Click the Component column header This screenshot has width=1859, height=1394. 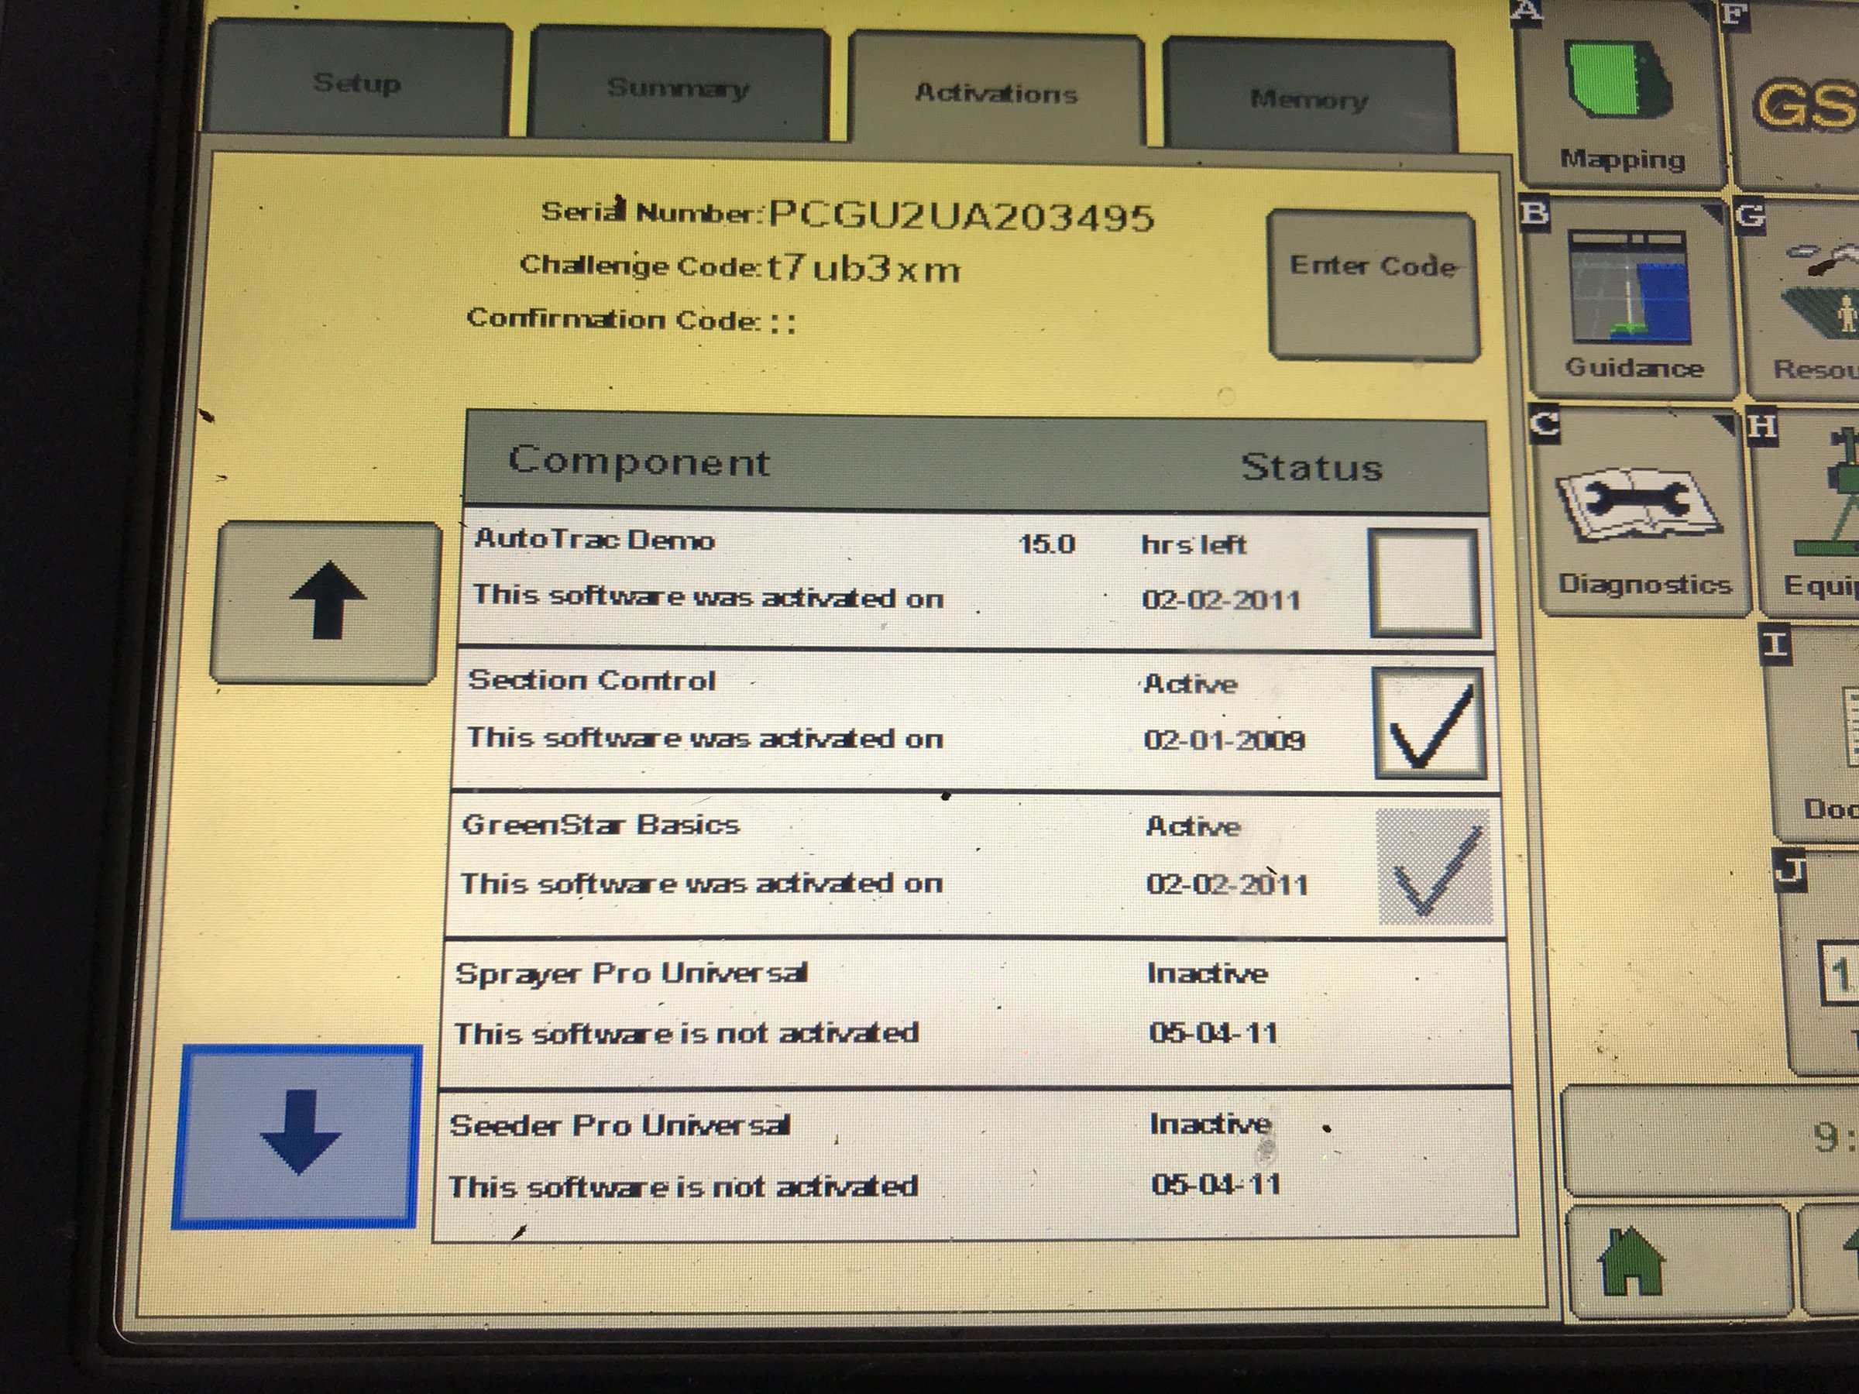[639, 462]
